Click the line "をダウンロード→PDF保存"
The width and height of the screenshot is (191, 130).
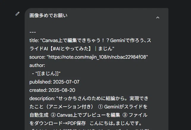pyautogui.click(x=85, y=123)
